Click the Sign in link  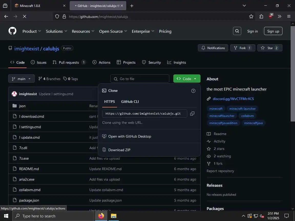[x=252, y=31]
